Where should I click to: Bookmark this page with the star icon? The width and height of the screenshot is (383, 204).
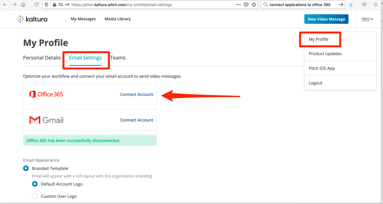pos(254,5)
